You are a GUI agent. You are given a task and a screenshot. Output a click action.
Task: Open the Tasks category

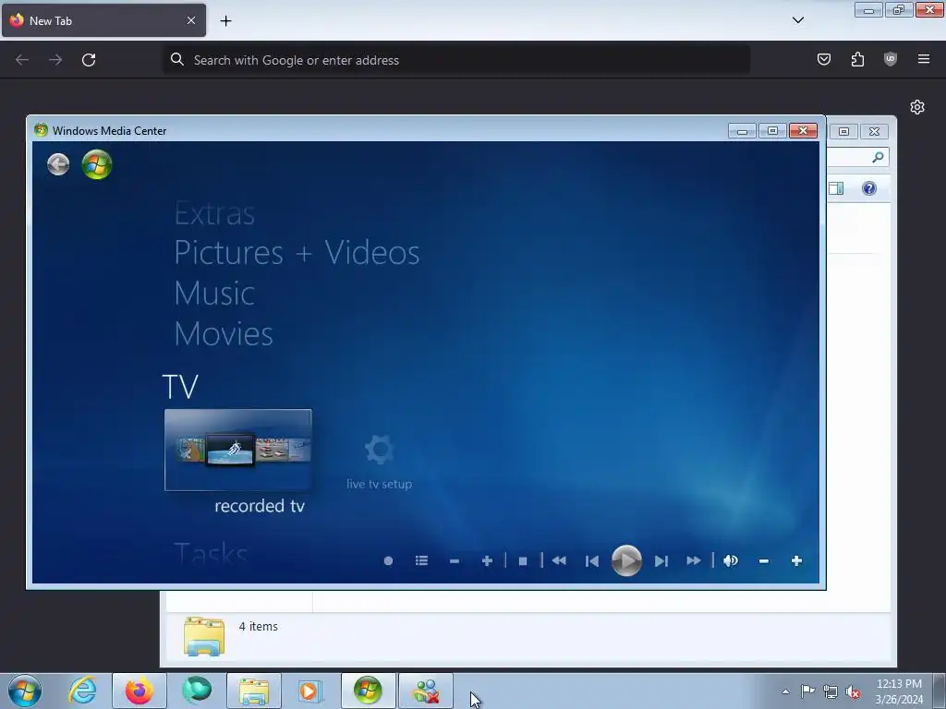coord(211,552)
